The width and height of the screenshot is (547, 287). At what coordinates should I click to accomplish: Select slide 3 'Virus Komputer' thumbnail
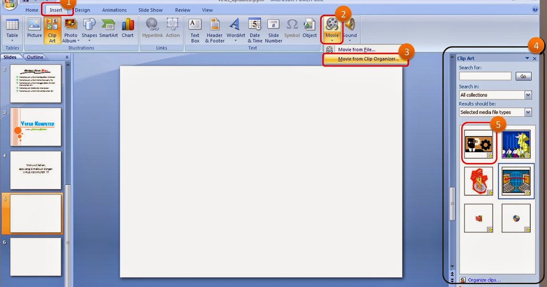(36, 127)
